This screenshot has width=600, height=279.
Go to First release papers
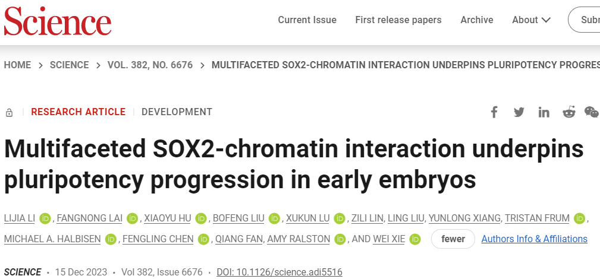[398, 20]
